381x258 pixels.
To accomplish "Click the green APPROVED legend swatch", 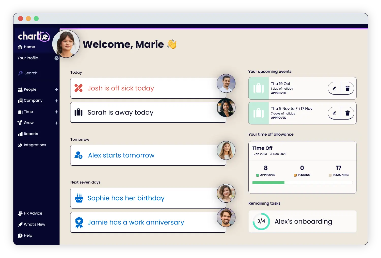I will click(258, 175).
